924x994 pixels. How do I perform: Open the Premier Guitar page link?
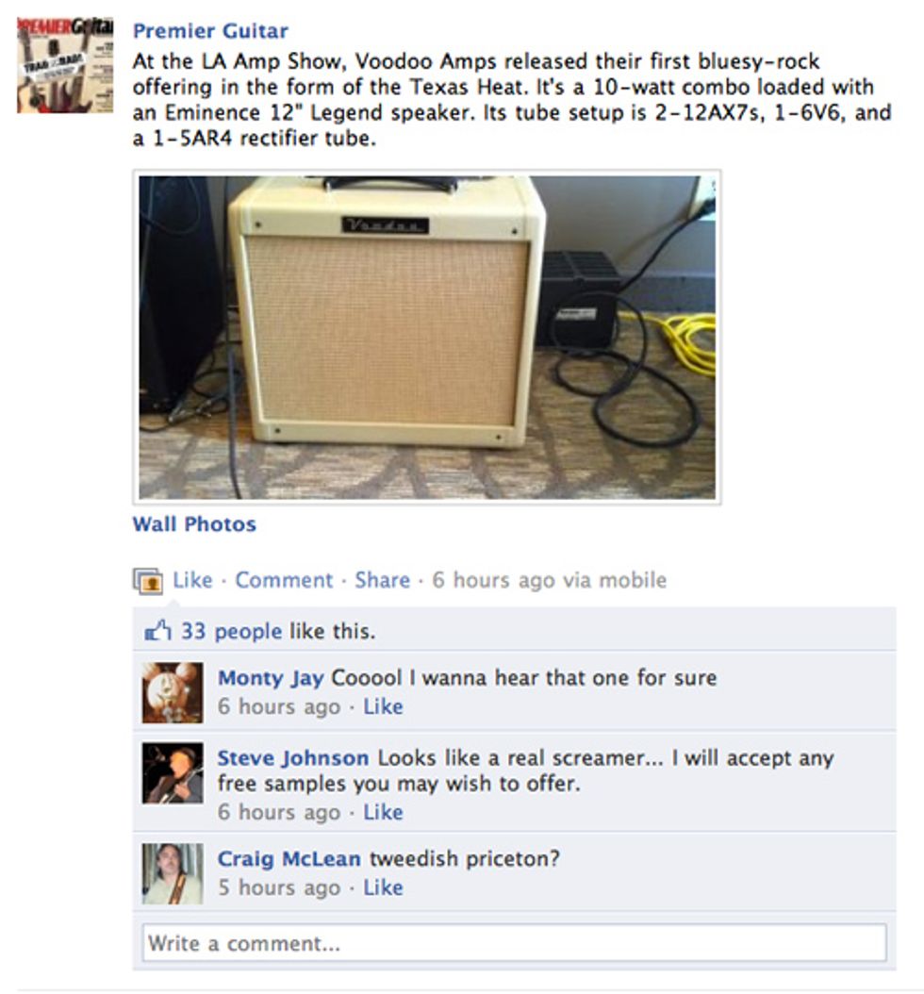pos(210,30)
